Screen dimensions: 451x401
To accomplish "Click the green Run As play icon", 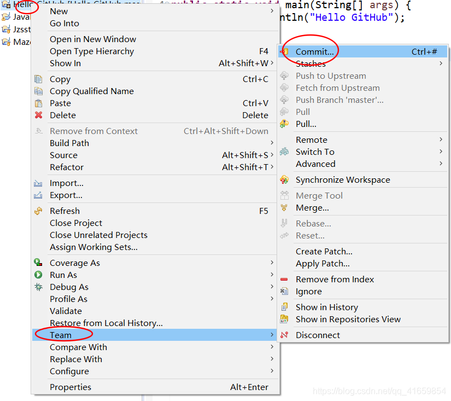I will coord(38,275).
